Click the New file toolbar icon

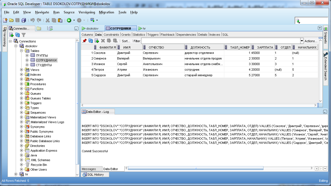coord(5,20)
